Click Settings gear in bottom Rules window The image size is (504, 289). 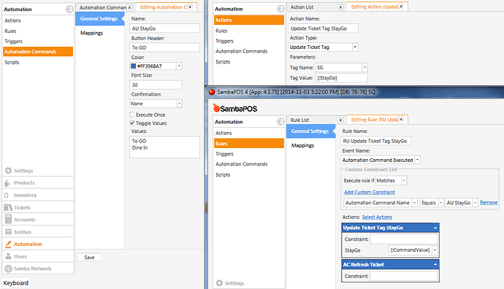click(219, 283)
